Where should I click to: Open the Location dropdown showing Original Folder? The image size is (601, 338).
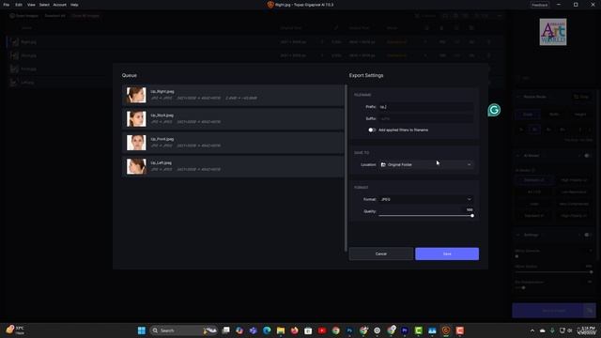click(x=425, y=164)
